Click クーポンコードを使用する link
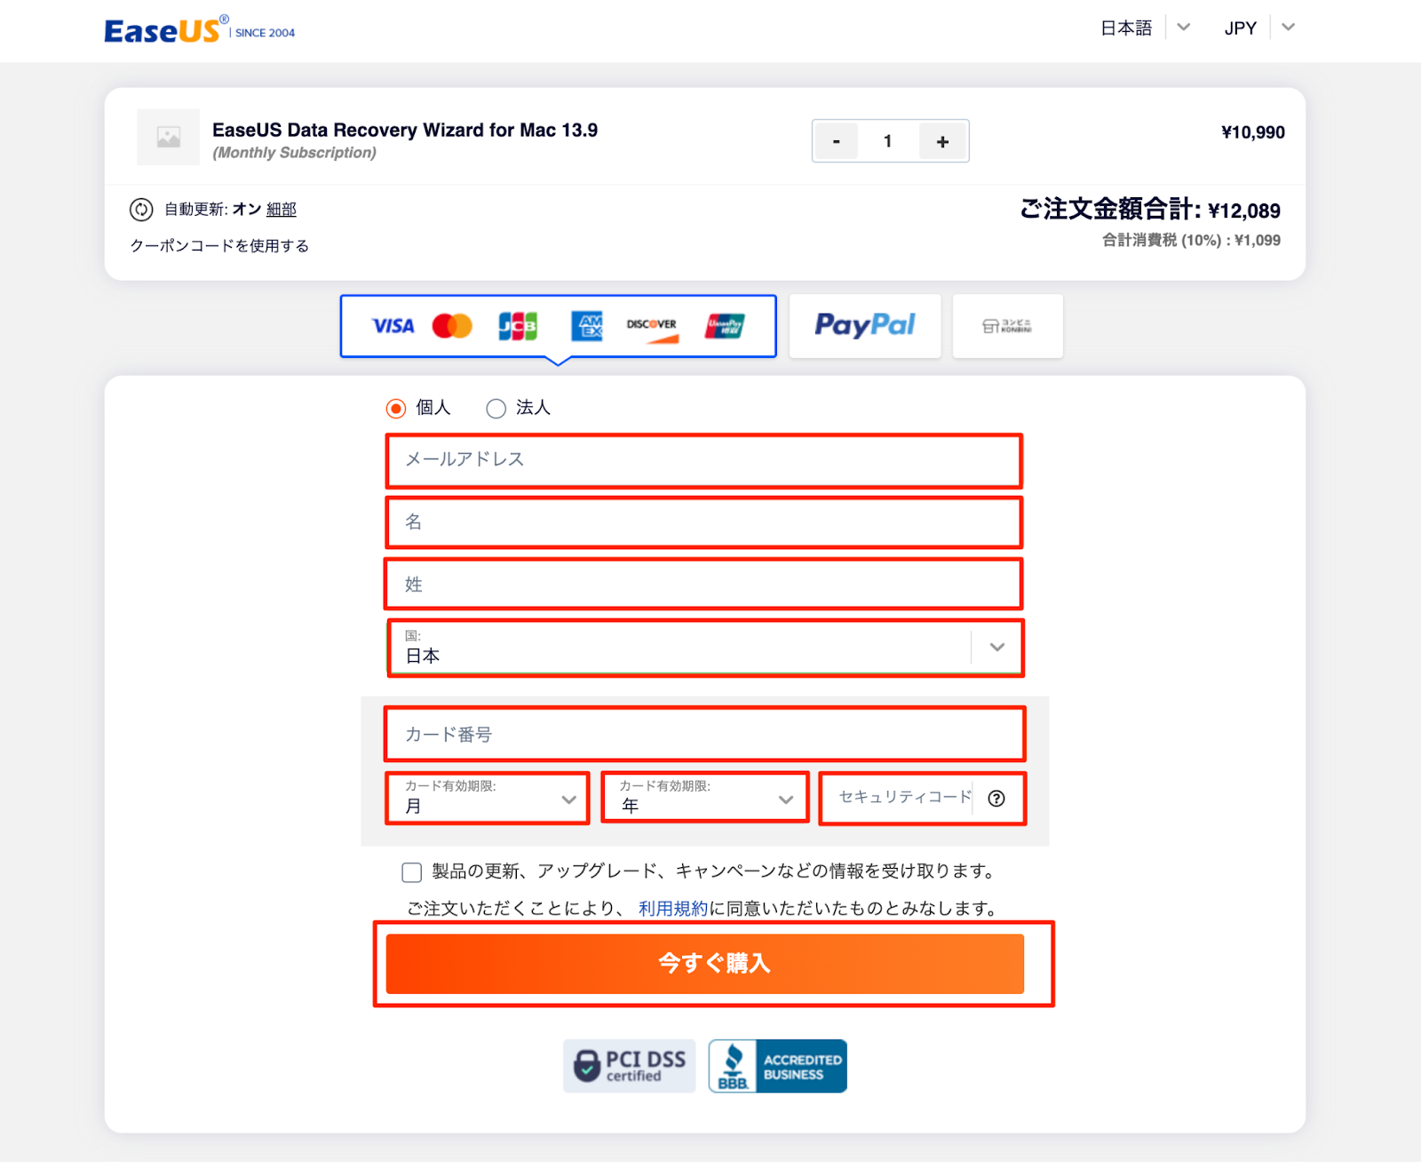This screenshot has height=1162, width=1421. 219,246
